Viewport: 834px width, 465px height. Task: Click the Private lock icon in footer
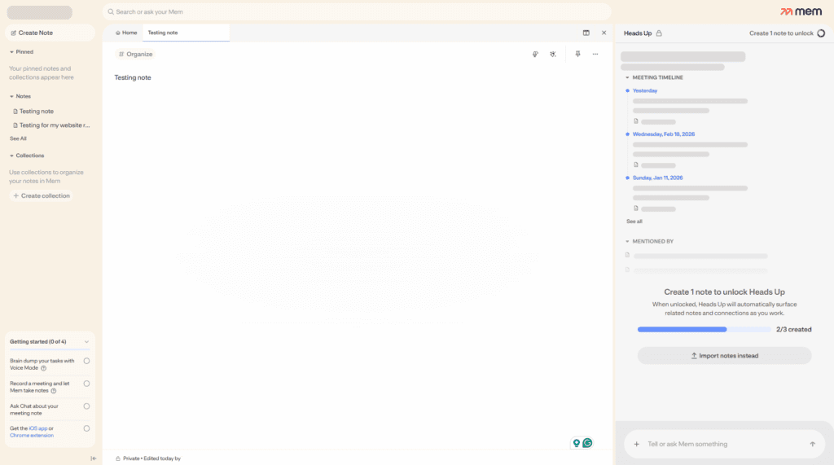[x=118, y=458]
